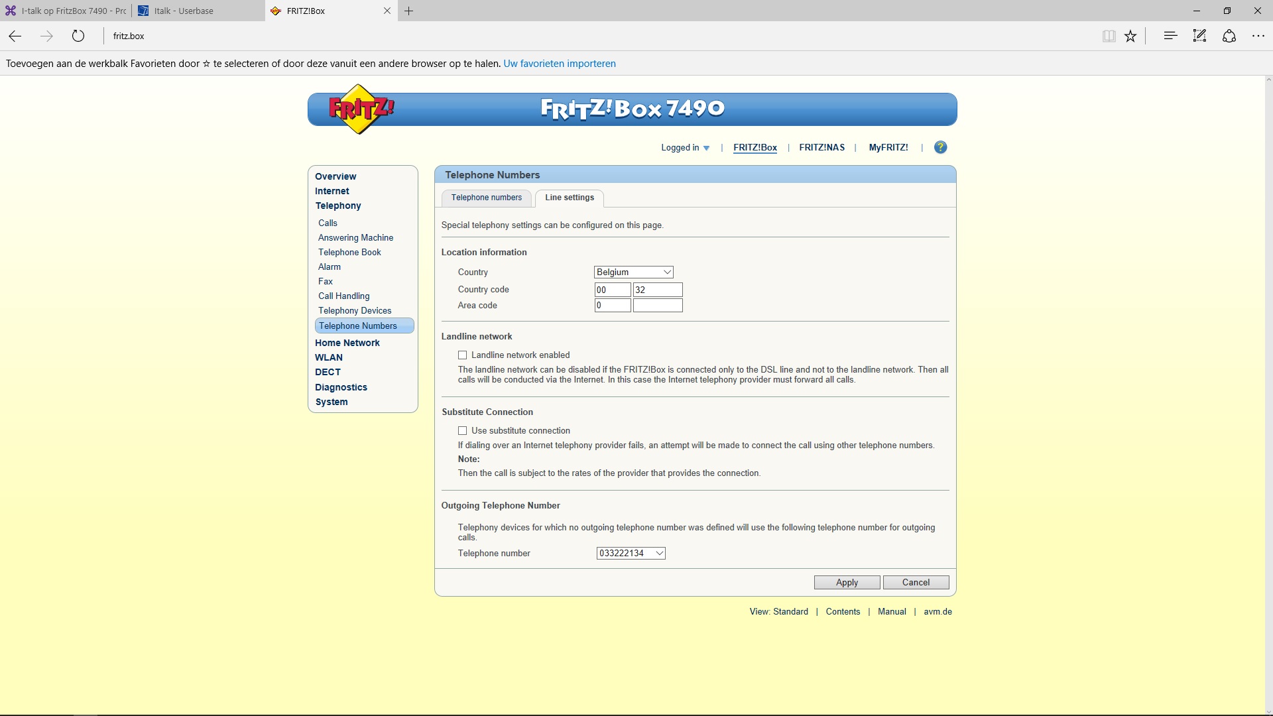Open the reading view book icon
The image size is (1273, 716).
click(x=1109, y=36)
